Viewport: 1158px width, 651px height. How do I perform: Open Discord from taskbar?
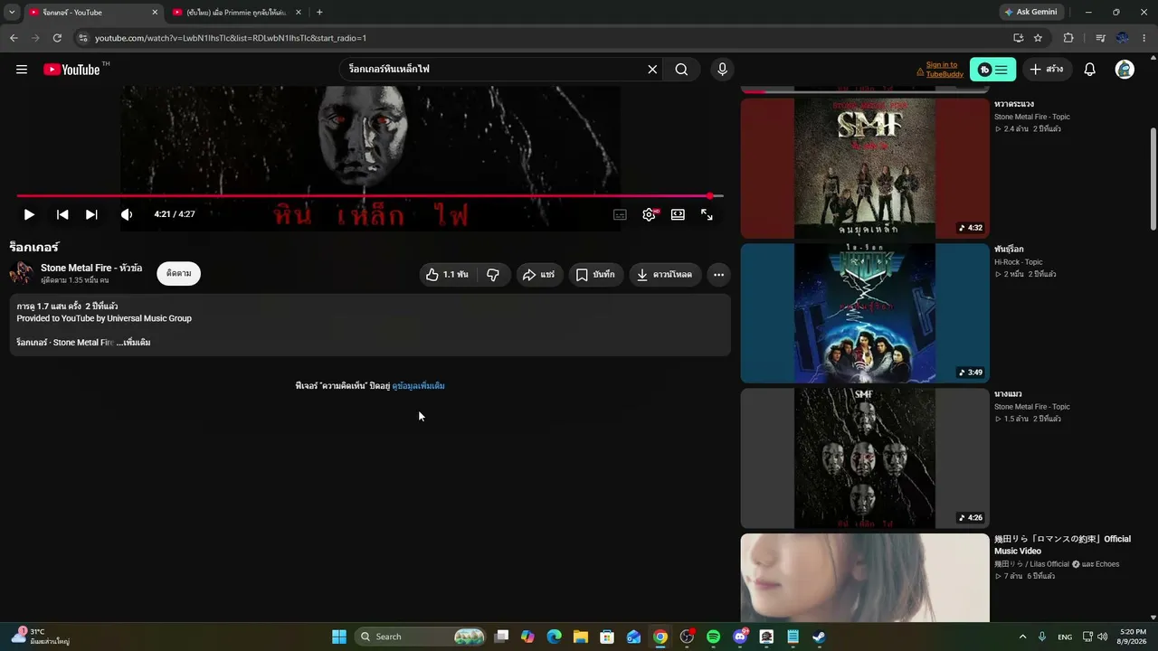[x=740, y=637]
